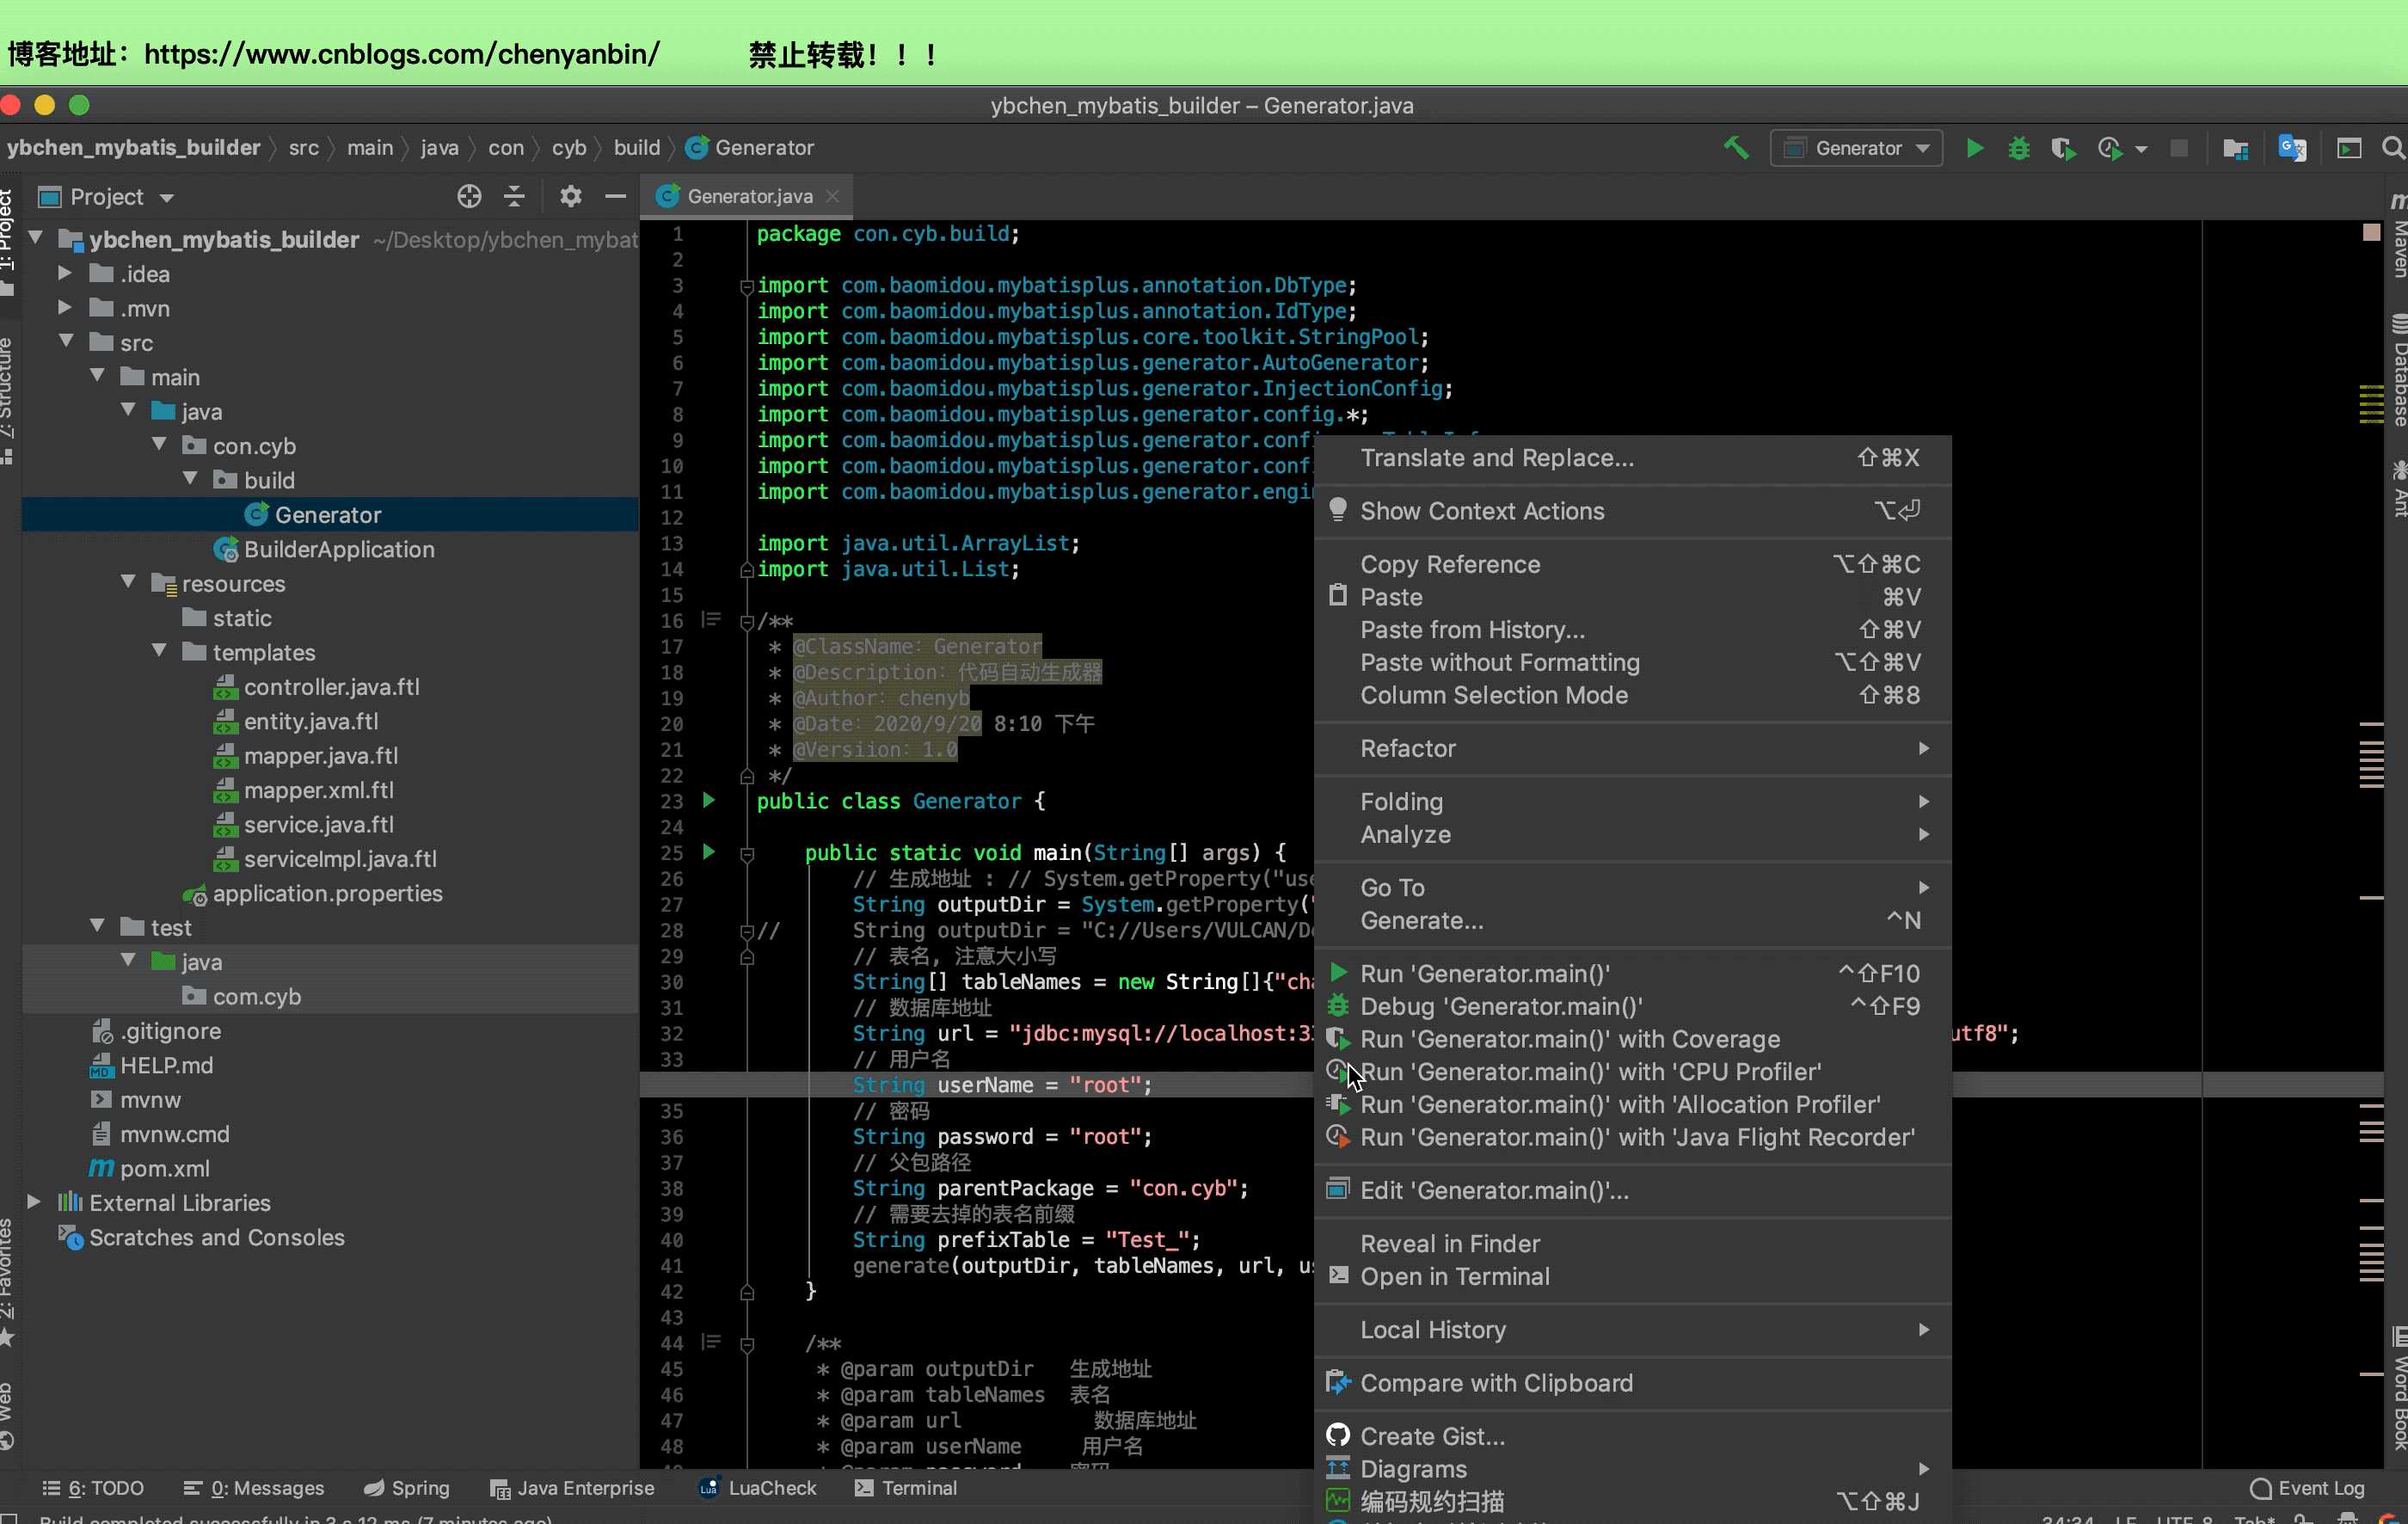Click the Search Everywhere magnifier icon
This screenshot has height=1524, width=2408.
(2393, 148)
